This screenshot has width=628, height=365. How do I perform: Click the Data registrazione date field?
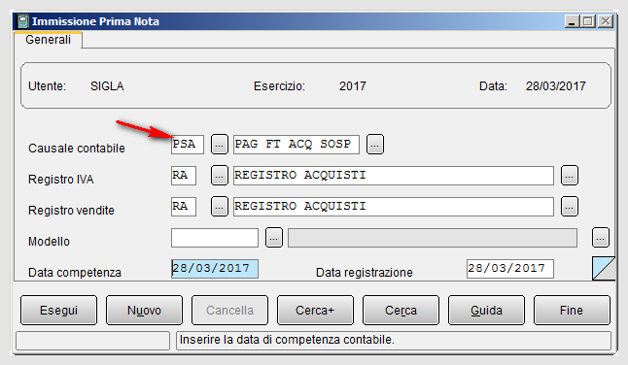pyautogui.click(x=510, y=269)
